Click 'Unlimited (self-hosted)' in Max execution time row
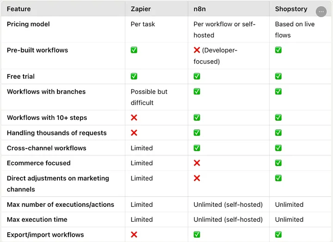 (228, 219)
